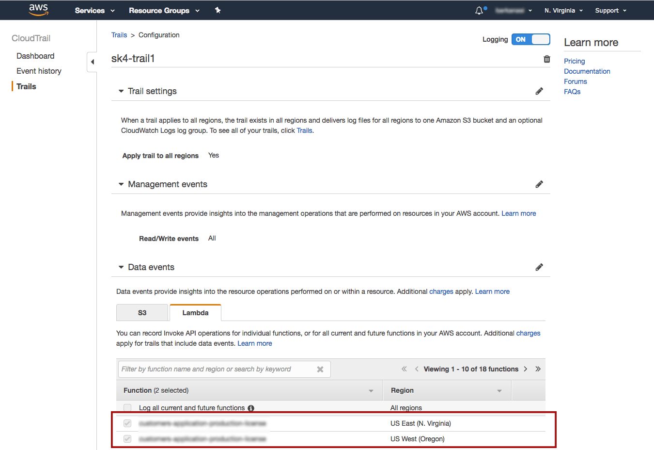Image resolution: width=654 pixels, height=450 pixels.
Task: Open Function column header dropdown
Action: pos(371,391)
